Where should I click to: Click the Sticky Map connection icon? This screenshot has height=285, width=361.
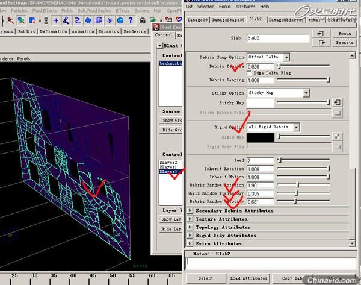[337, 102]
